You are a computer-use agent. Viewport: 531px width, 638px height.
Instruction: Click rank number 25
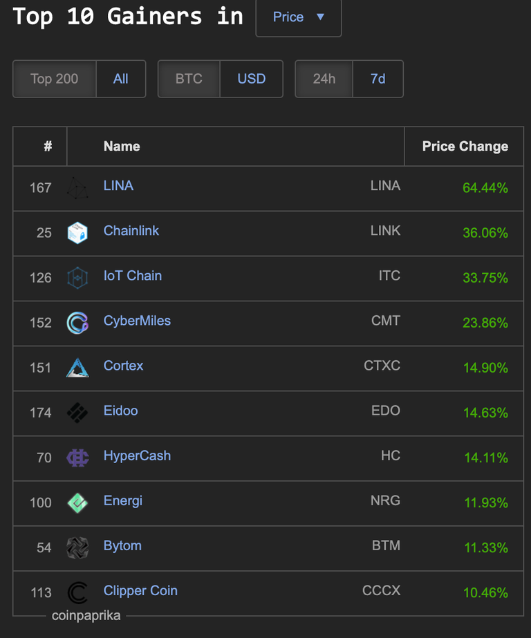44,233
